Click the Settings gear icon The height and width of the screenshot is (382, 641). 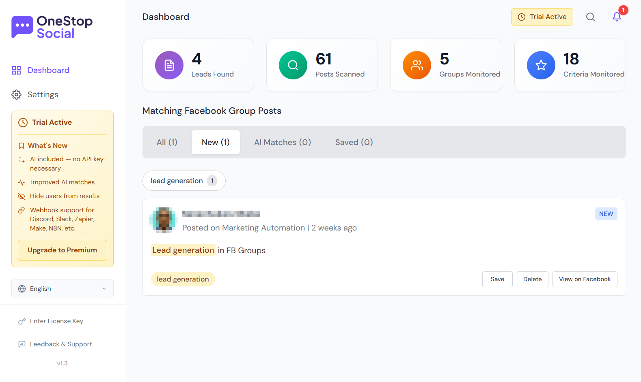(x=16, y=94)
